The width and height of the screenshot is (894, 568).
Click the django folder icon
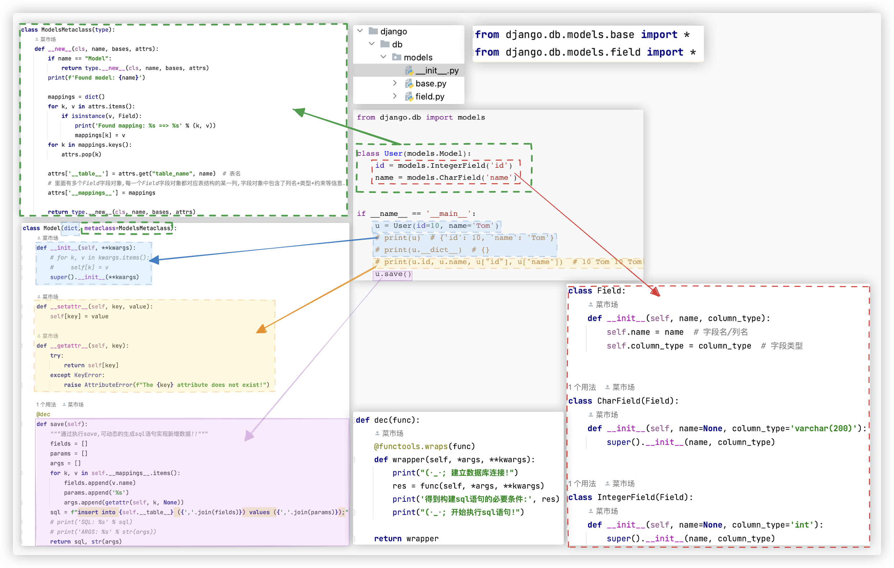point(373,31)
